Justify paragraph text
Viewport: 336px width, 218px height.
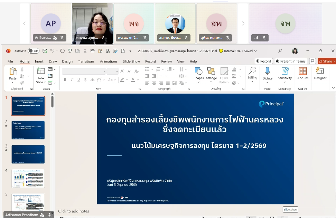(168, 83)
